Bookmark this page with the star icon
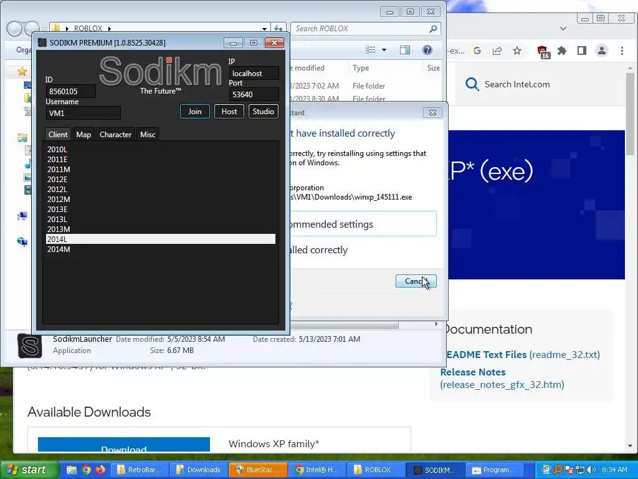This screenshot has height=479, width=638. (x=517, y=51)
